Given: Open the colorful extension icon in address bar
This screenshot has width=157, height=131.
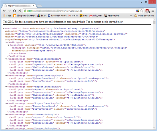Looking at the screenshot, I should coord(138,11).
